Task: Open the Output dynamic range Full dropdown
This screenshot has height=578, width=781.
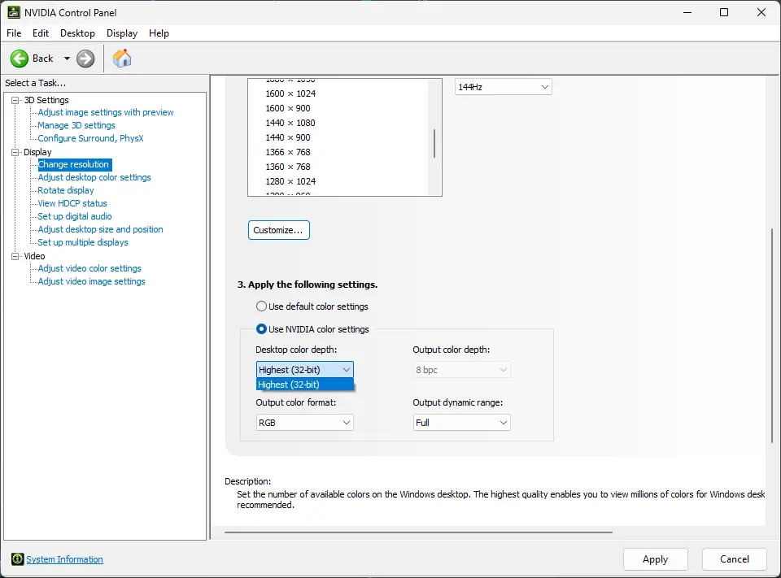Action: point(462,423)
